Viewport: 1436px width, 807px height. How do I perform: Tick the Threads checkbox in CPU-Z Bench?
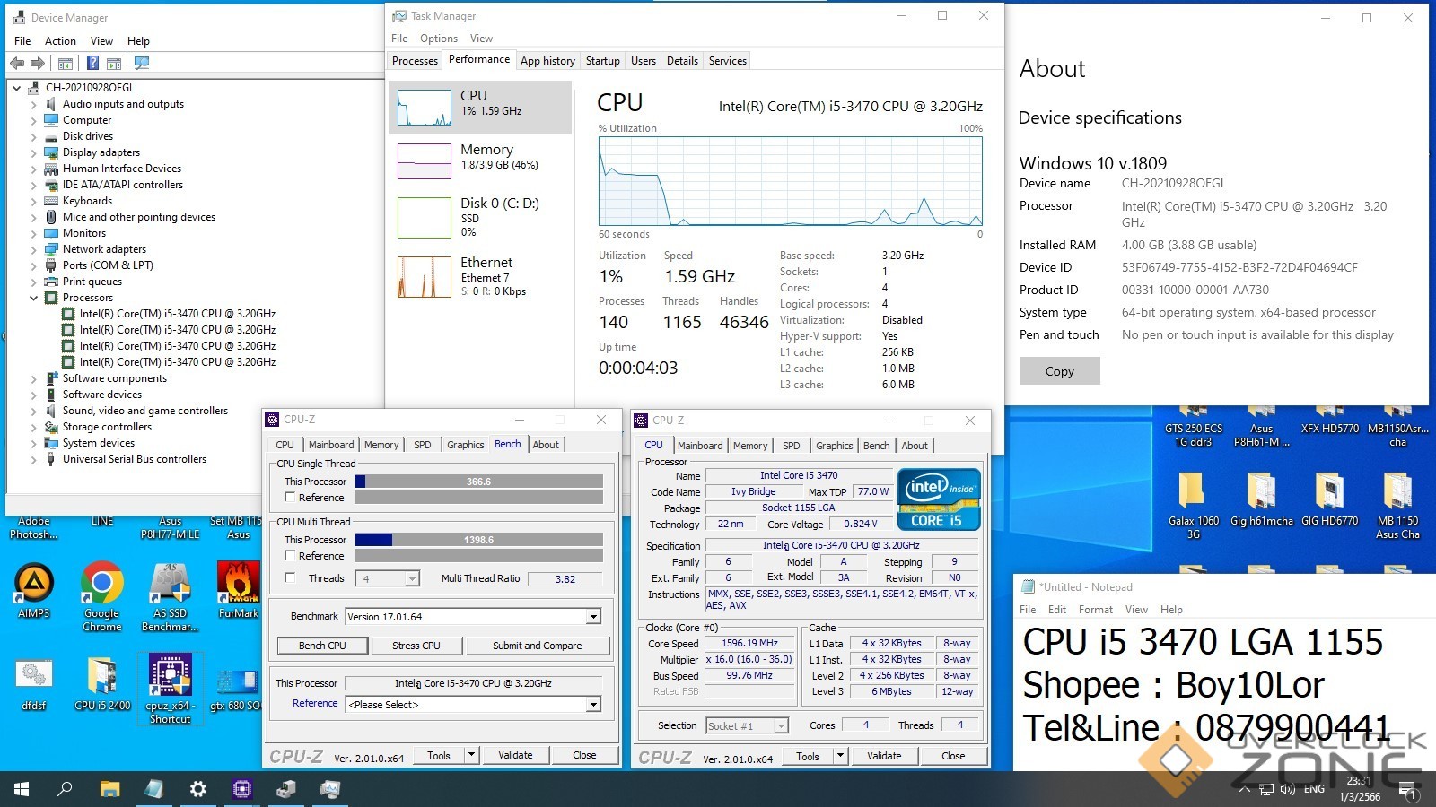[x=290, y=578]
